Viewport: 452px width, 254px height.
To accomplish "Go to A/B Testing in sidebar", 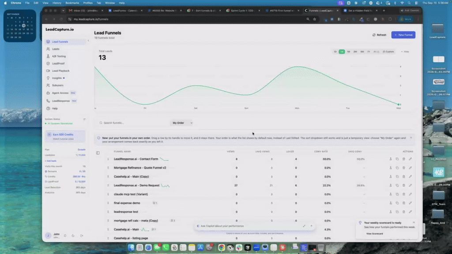I will (x=65, y=56).
